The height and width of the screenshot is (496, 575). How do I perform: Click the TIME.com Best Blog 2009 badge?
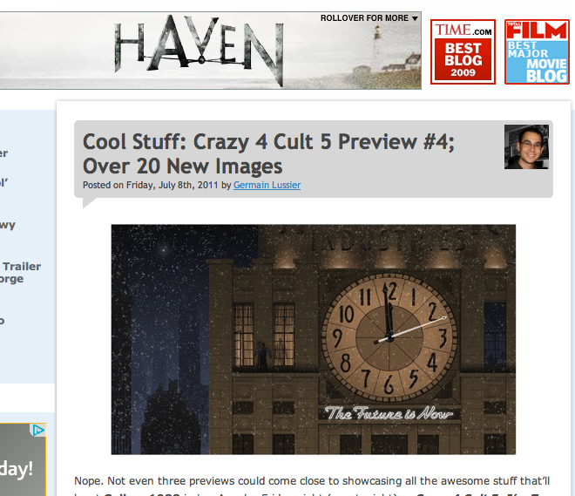tap(463, 51)
